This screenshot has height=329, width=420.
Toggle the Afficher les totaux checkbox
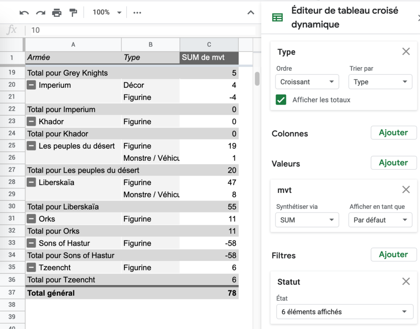coord(281,100)
